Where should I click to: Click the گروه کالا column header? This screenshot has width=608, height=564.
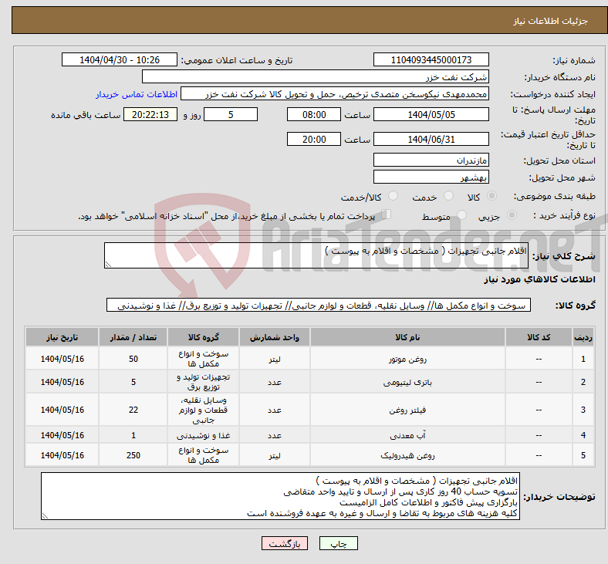(203, 337)
